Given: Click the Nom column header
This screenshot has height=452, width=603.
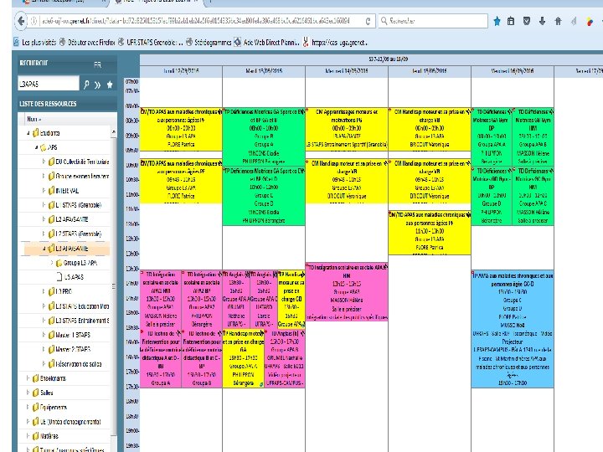Looking at the screenshot, I should 67,119.
